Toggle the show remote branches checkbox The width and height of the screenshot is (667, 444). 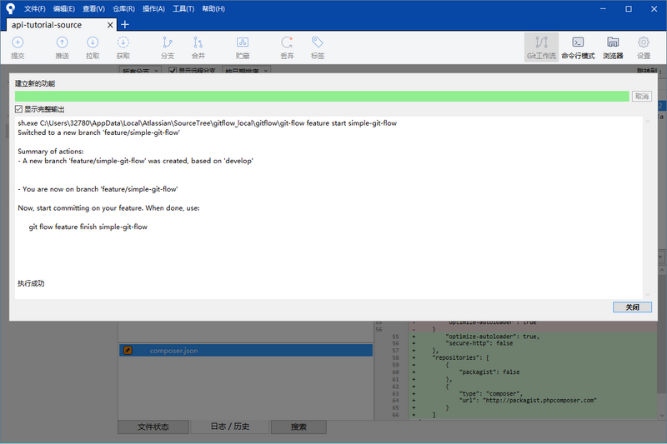click(x=173, y=71)
